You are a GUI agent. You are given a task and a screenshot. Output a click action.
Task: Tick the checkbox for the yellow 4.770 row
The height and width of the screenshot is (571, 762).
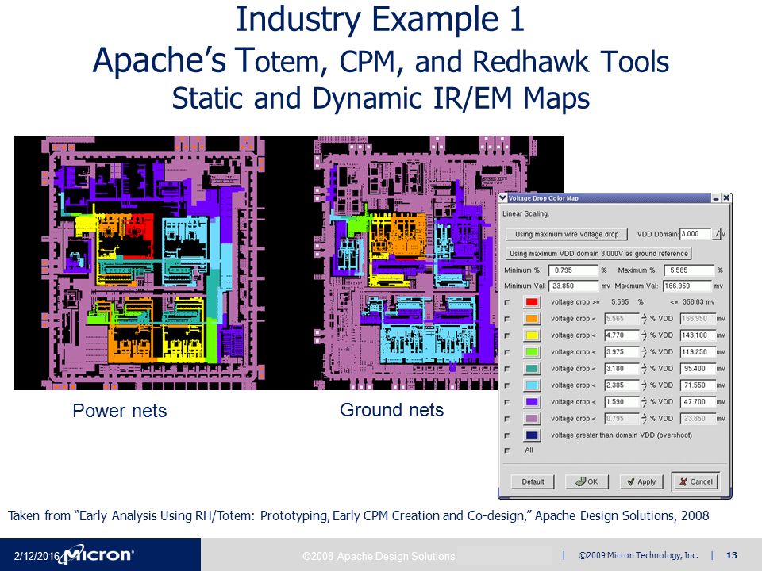507,335
